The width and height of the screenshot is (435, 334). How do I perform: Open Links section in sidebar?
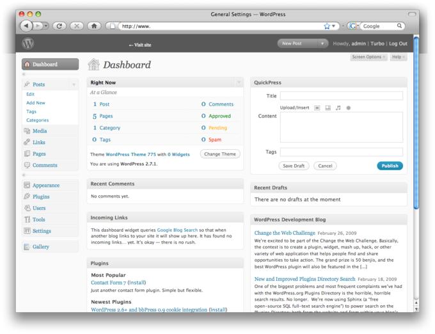coord(38,142)
